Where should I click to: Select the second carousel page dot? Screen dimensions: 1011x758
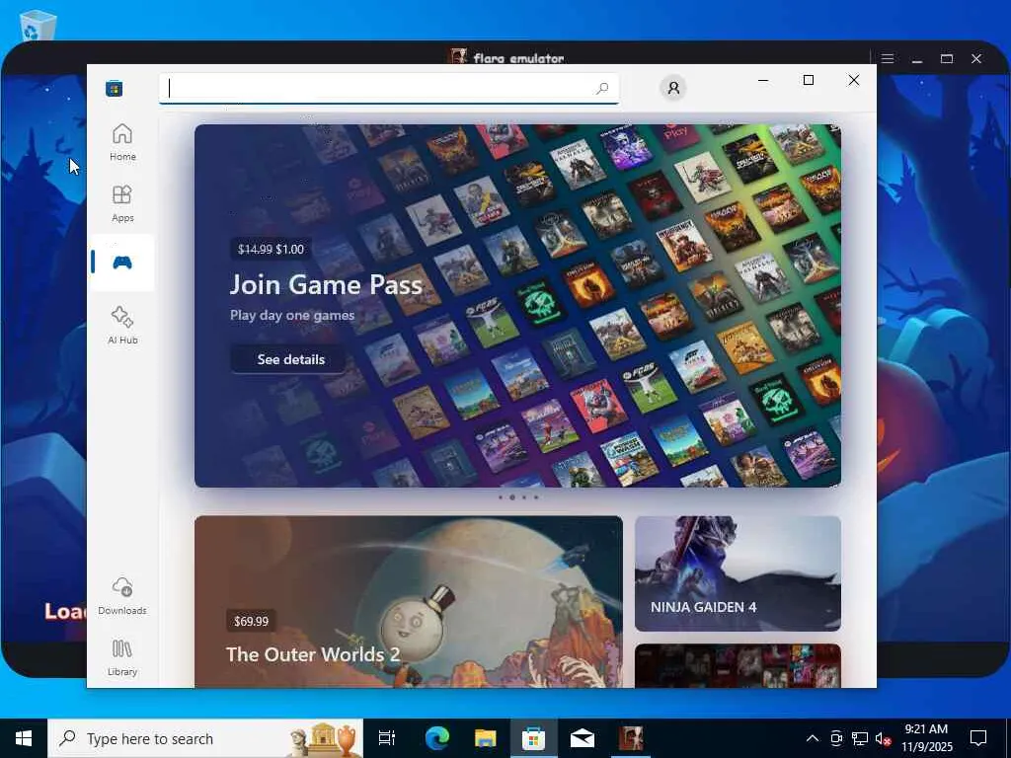pos(512,497)
